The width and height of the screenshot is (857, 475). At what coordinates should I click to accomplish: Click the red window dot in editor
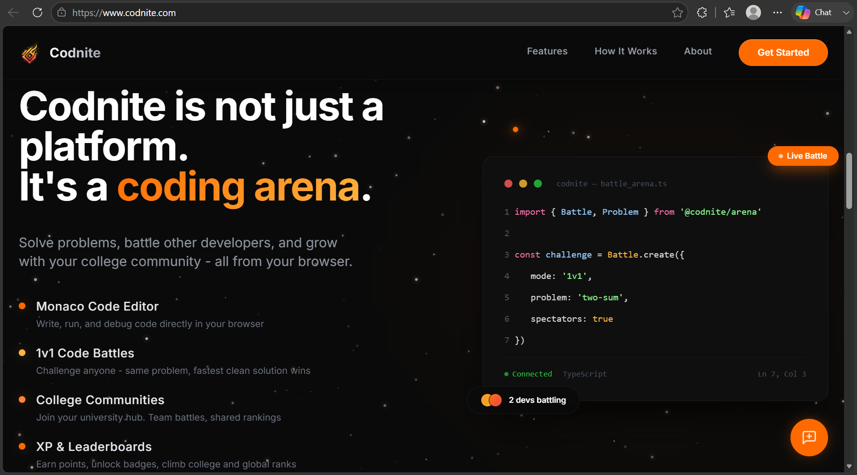point(508,184)
